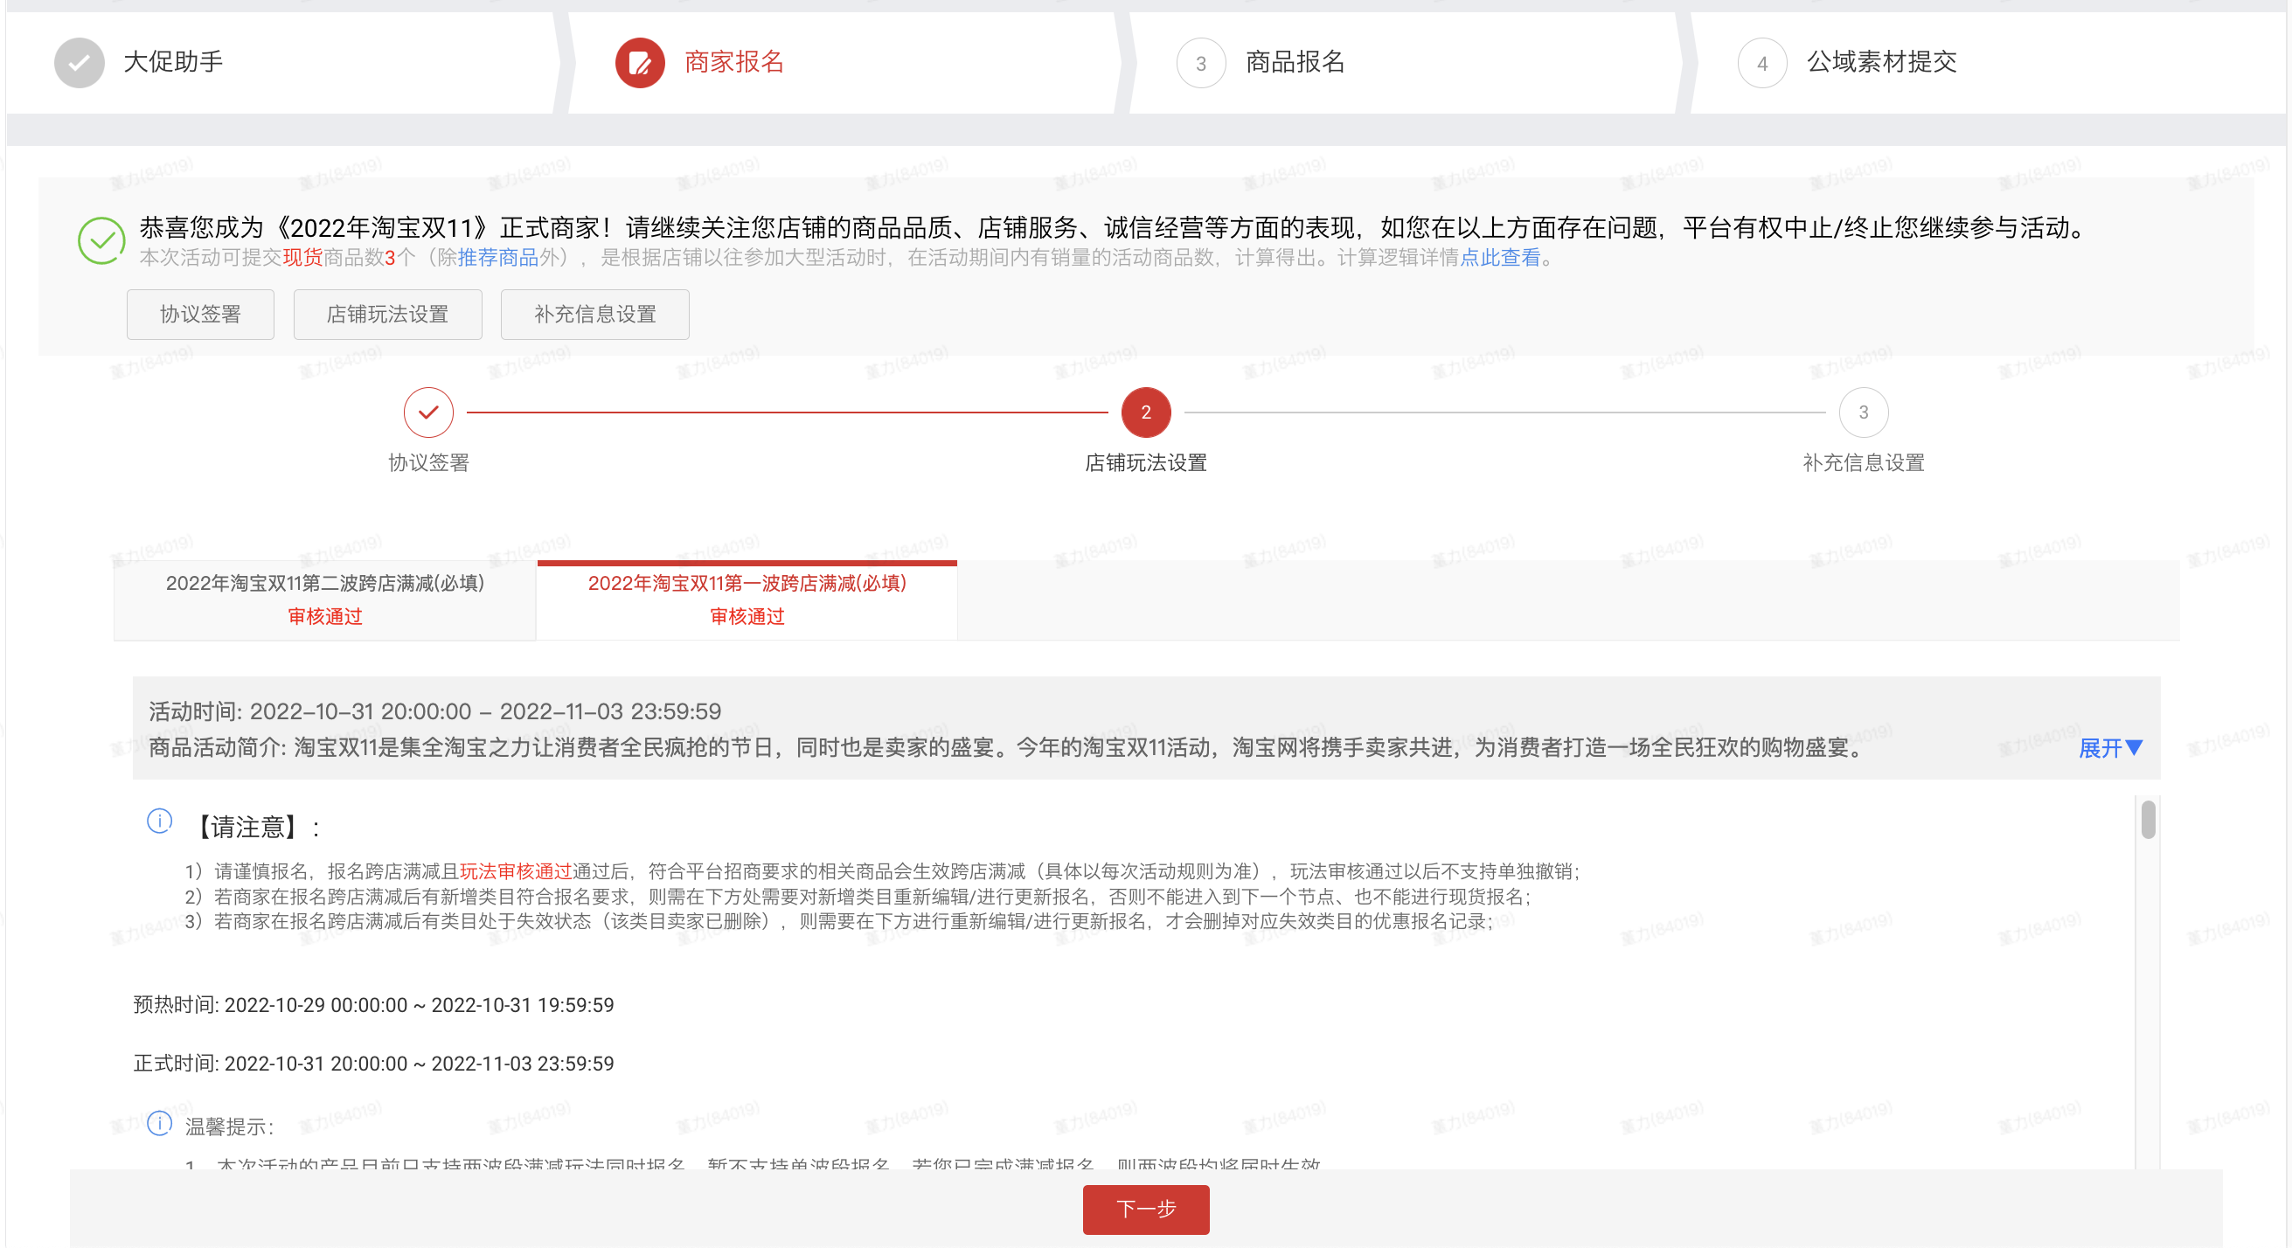Image resolution: width=2292 pixels, height=1248 pixels.
Task: Click the step 4 circle beside 公域素材提交
Action: click(x=1761, y=63)
